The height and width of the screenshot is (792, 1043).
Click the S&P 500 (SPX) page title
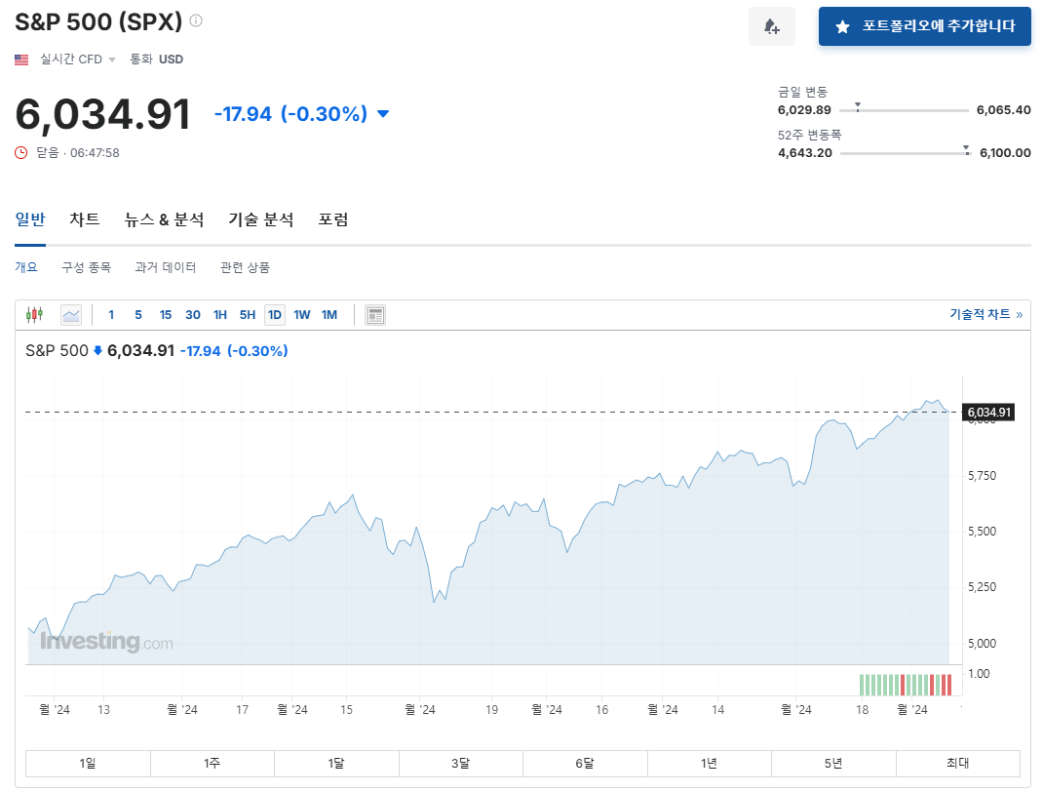[x=98, y=22]
